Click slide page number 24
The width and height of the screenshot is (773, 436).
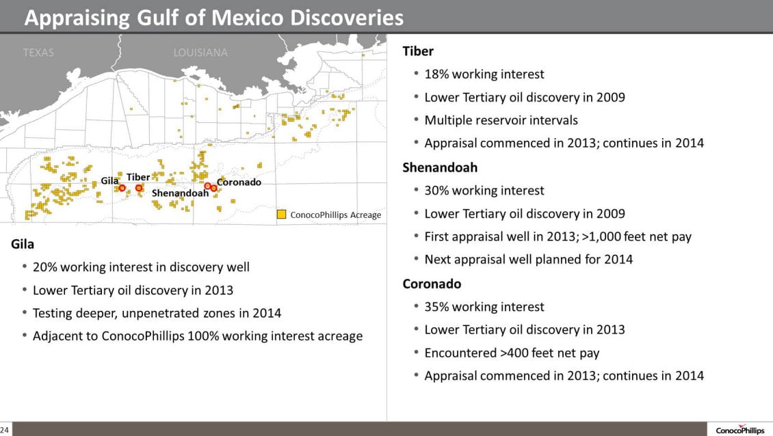tap(5, 430)
